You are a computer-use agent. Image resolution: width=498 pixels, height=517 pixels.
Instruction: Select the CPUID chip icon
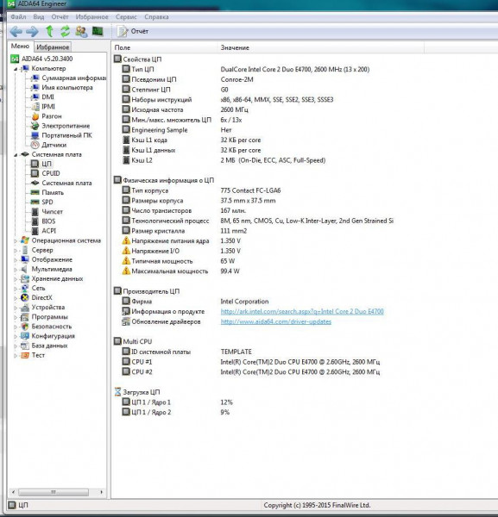point(35,173)
